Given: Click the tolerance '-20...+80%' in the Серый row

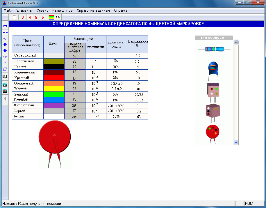Looking at the screenshot, I should tap(117, 111).
